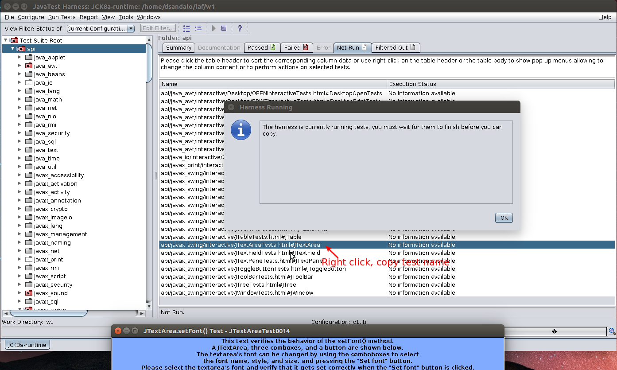The width and height of the screenshot is (617, 370).
Task: Click the question mark help icon
Action: [240, 28]
